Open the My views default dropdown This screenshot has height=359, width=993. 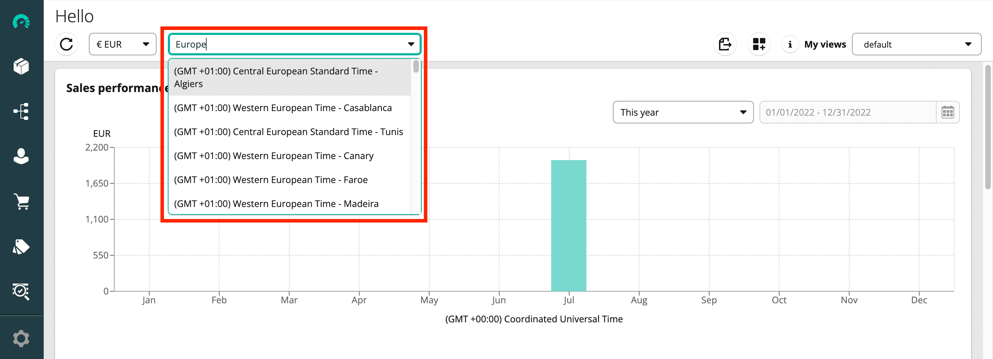916,44
